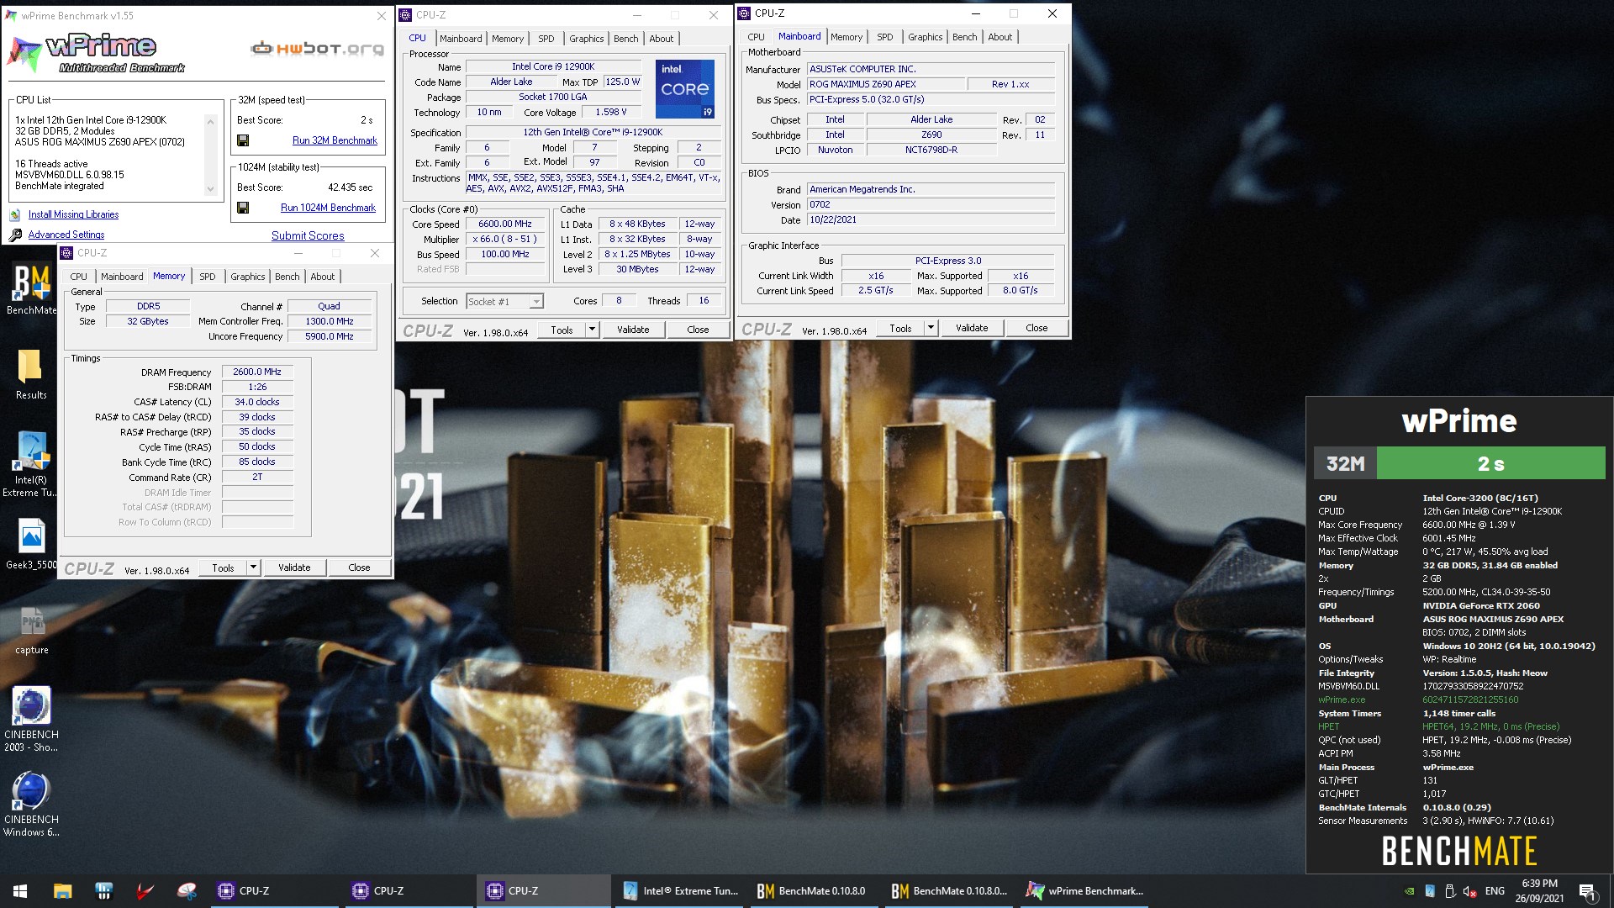
Task: Click the ROG MAXIMUS Z690 APEX model field
Action: pos(886,84)
